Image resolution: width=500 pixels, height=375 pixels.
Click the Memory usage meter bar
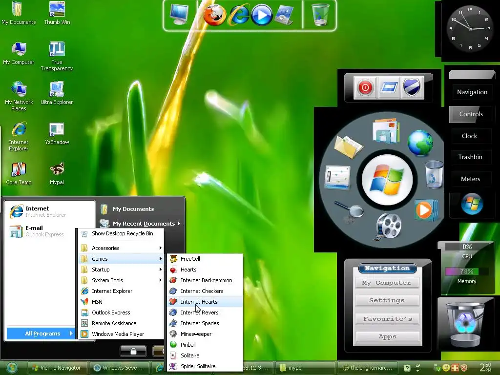(x=466, y=271)
